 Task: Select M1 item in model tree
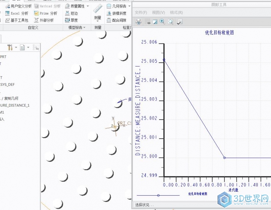pyautogui.click(x=2, y=112)
